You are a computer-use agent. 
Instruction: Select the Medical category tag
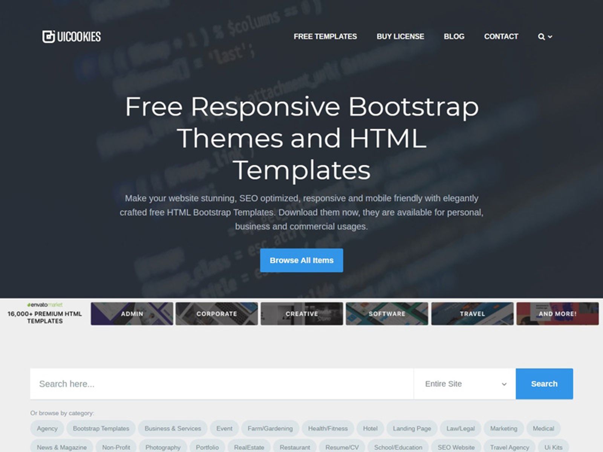click(543, 428)
